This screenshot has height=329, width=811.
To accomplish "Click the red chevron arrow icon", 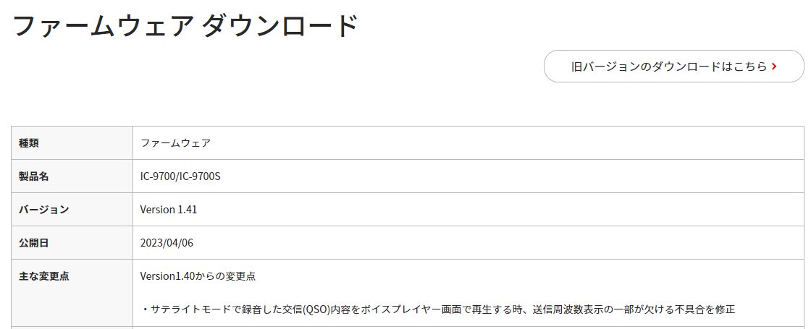I will (x=774, y=66).
